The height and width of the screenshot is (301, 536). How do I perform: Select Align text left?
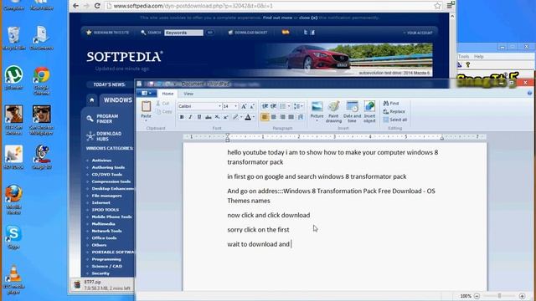click(x=265, y=117)
